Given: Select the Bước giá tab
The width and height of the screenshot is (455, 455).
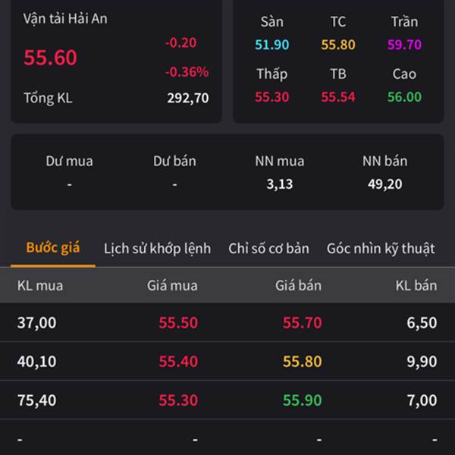Looking at the screenshot, I should pyautogui.click(x=53, y=248).
